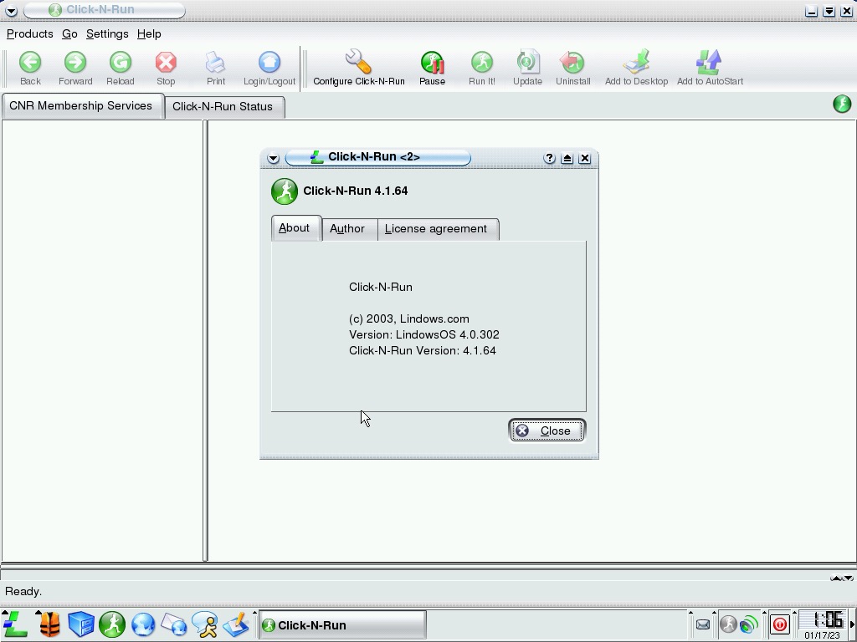The height and width of the screenshot is (642, 857).
Task: Click the dialog's question mark help button
Action: pos(549,158)
